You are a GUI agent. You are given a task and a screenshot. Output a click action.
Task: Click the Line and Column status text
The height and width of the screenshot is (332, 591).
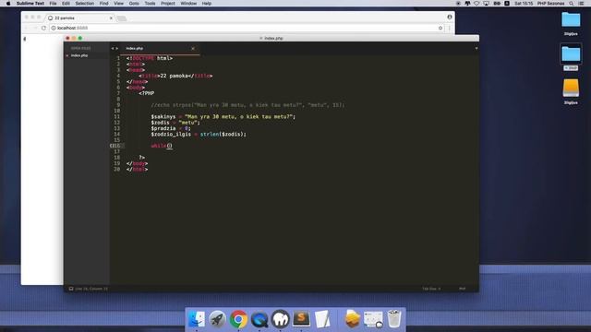pos(91,289)
